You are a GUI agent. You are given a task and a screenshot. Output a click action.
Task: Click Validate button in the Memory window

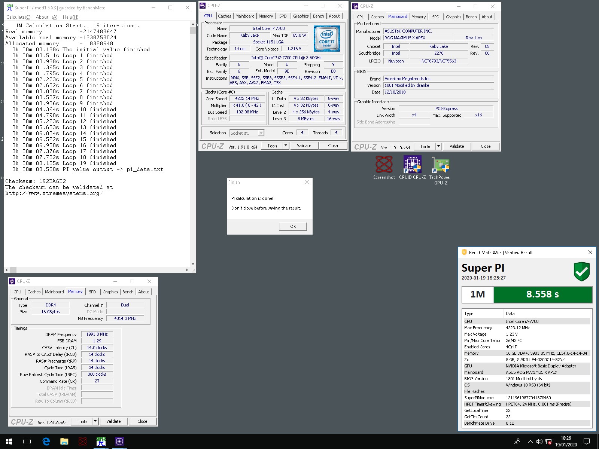(113, 421)
